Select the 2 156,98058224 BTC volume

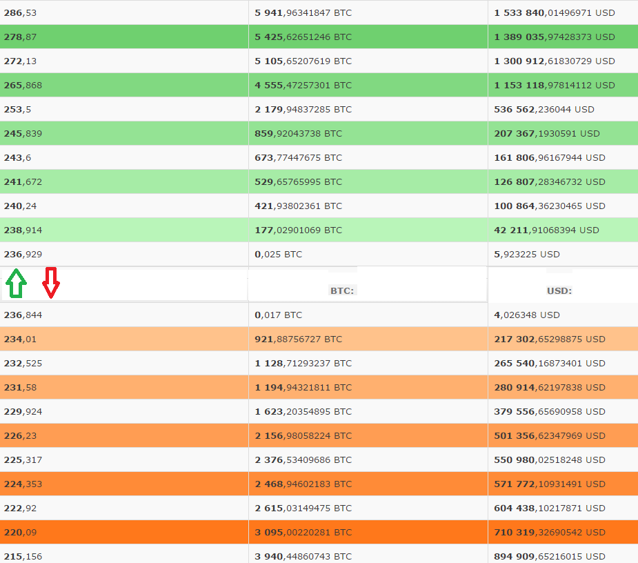coord(303,435)
